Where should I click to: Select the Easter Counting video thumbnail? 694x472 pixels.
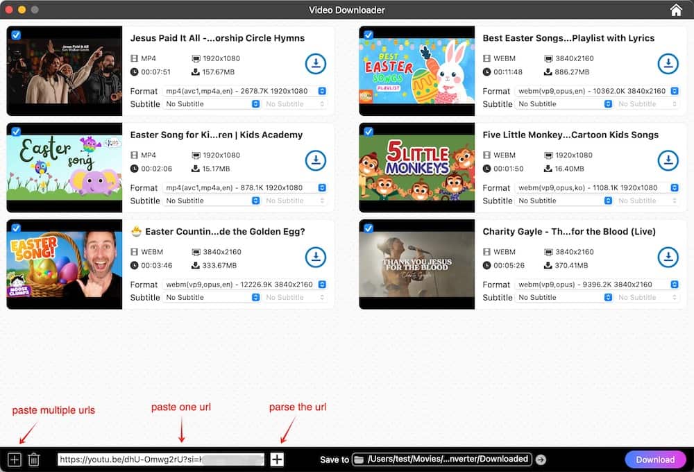pos(65,264)
